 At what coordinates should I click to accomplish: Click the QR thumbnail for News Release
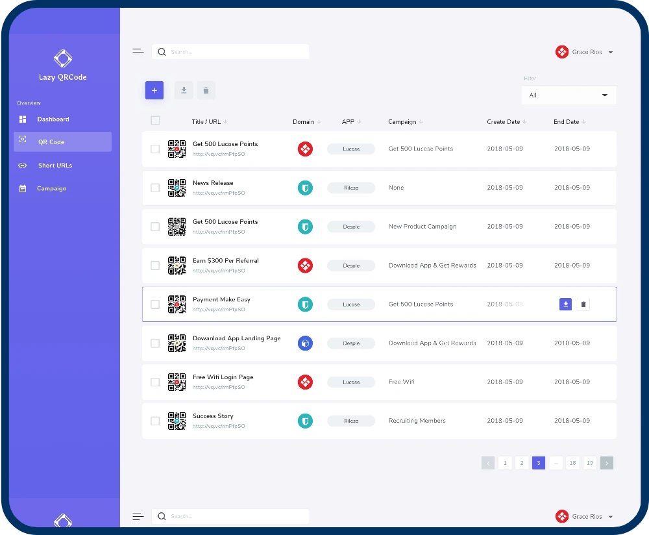click(177, 188)
